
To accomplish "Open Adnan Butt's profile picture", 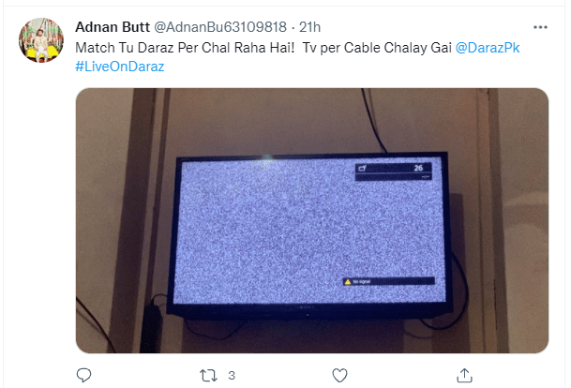I will point(41,40).
